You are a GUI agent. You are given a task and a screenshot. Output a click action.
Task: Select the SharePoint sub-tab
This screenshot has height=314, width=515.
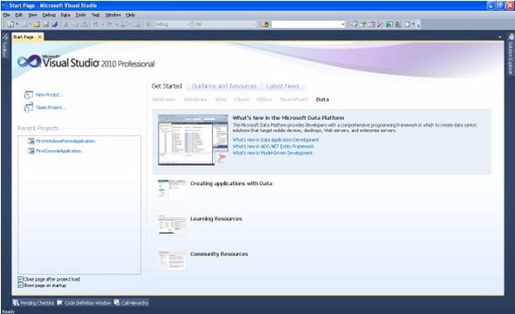[x=294, y=99]
